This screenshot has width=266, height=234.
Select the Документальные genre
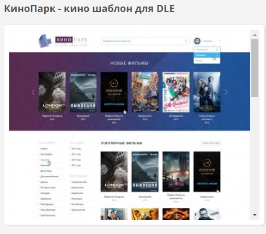tap(50, 176)
